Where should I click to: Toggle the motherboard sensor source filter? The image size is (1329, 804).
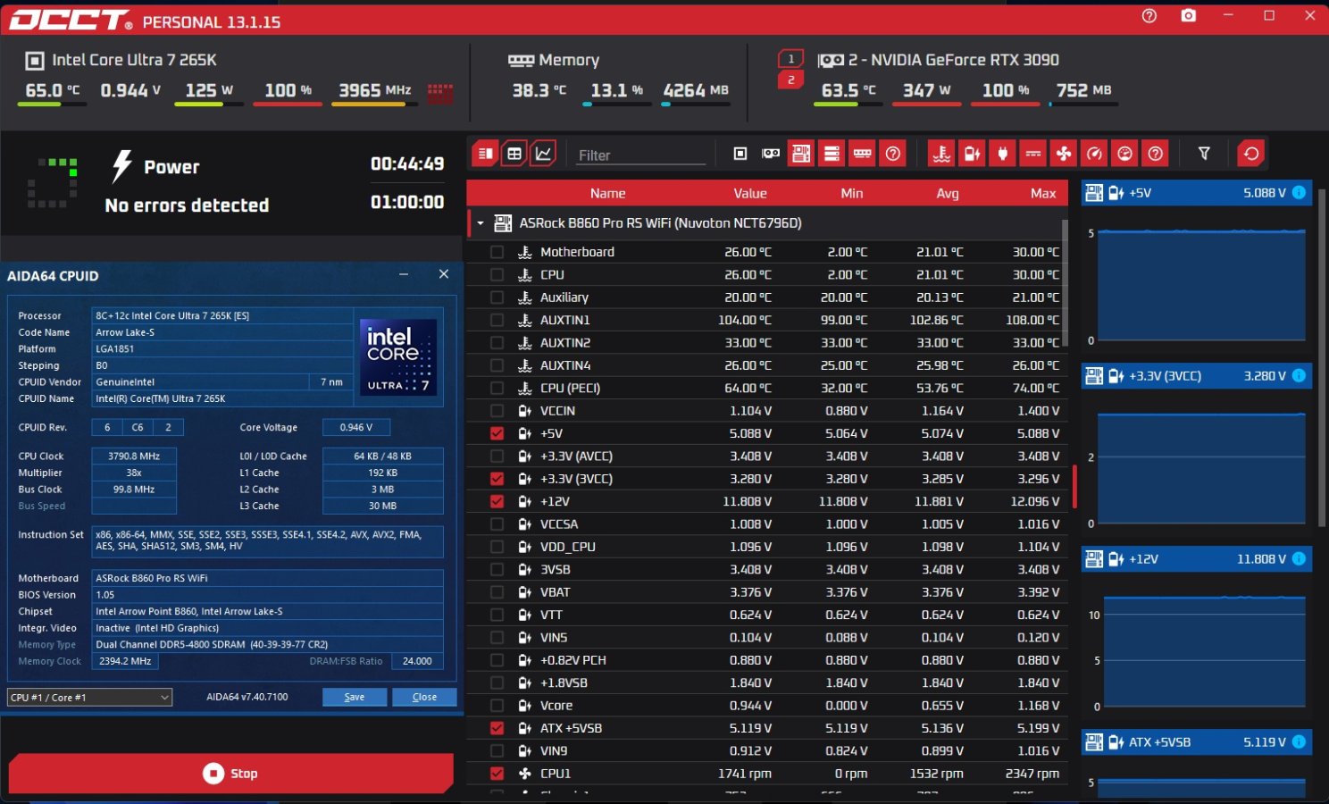[x=801, y=154]
